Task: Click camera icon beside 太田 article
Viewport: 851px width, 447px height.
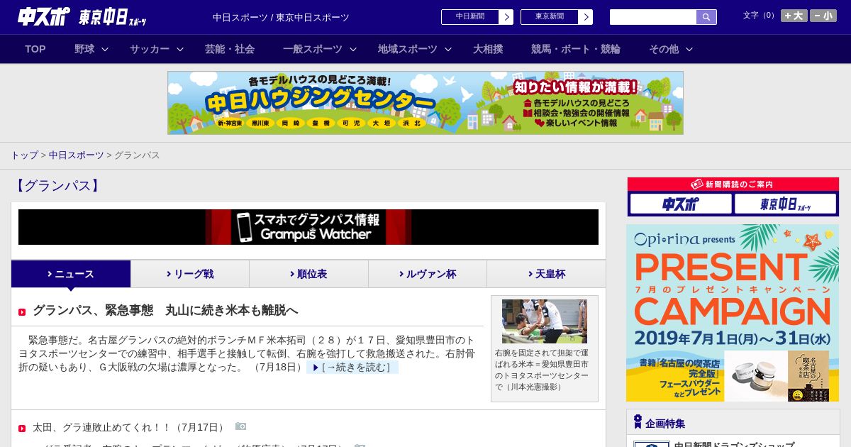Action: (241, 426)
